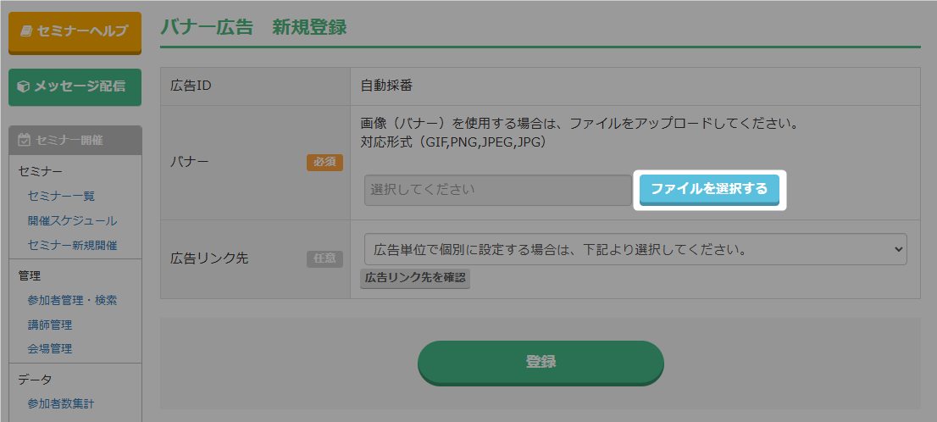Screen dimensions: 937x422
Task: Go to セミナー一覧 in the sidebar
Action: click(x=61, y=196)
